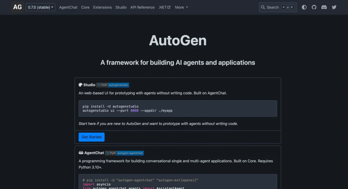Click the AG logo in the navbar
Screen dimensions: 348x189
coord(17,7)
